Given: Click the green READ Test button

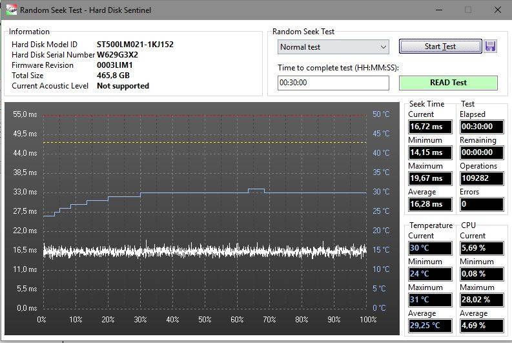Looking at the screenshot, I should (x=448, y=83).
